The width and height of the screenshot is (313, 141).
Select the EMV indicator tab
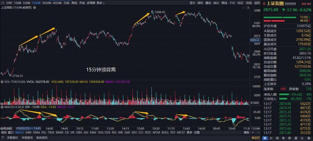(x=93, y=132)
